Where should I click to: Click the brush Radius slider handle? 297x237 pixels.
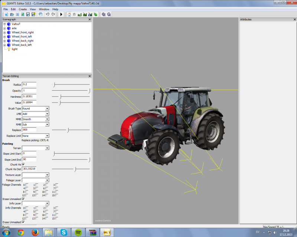(54, 85)
